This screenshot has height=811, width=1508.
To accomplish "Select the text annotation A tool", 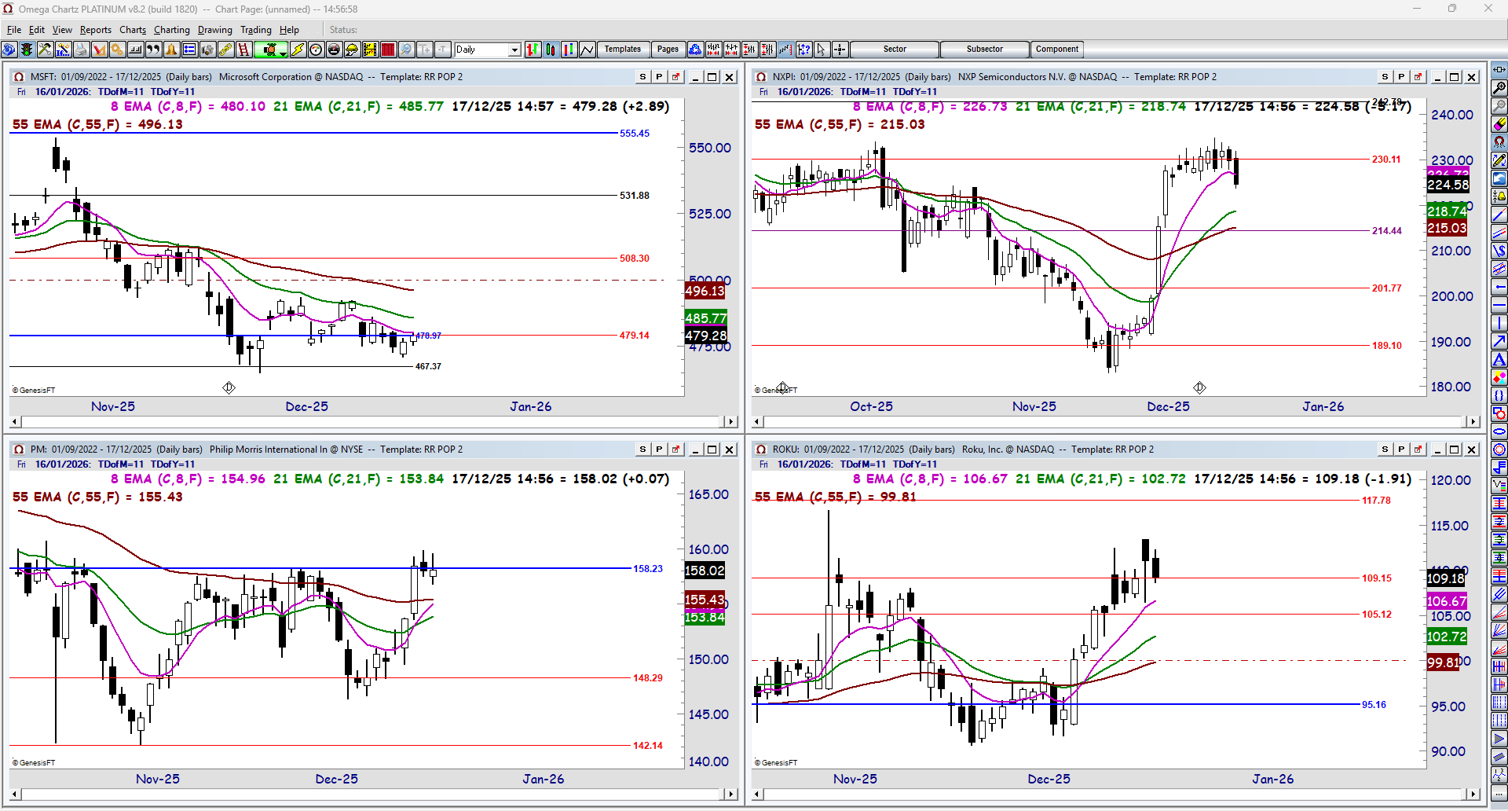I will coord(1499,359).
